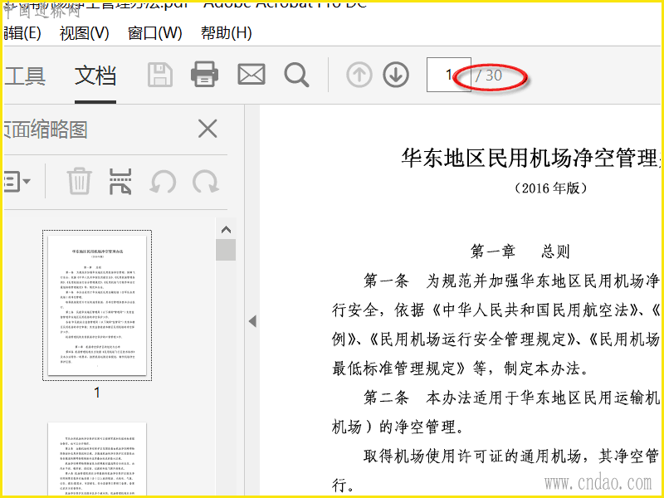Collapse the navigation pane with the divider arrow
This screenshot has width=664, height=498.
click(252, 321)
